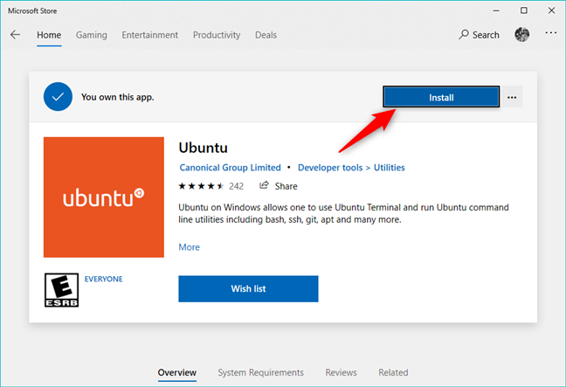Image resolution: width=566 pixels, height=387 pixels.
Task: Open the Deals tab
Action: click(266, 35)
